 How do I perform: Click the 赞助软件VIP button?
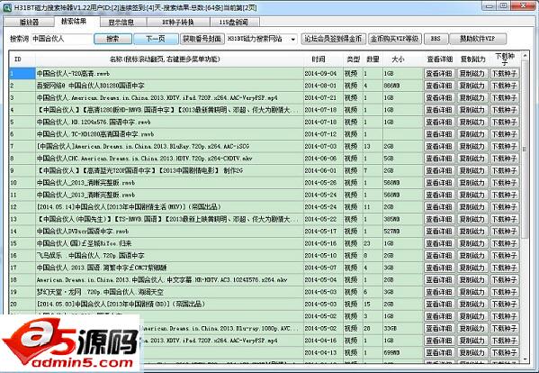pyautogui.click(x=478, y=39)
